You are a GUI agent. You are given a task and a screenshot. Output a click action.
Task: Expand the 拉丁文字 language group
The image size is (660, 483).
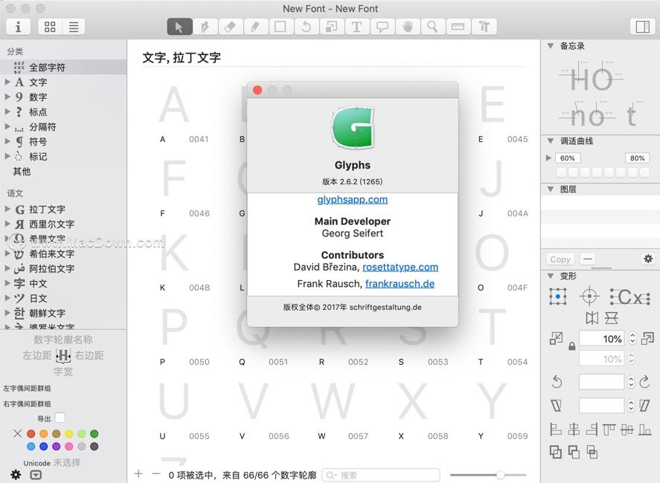(7, 209)
